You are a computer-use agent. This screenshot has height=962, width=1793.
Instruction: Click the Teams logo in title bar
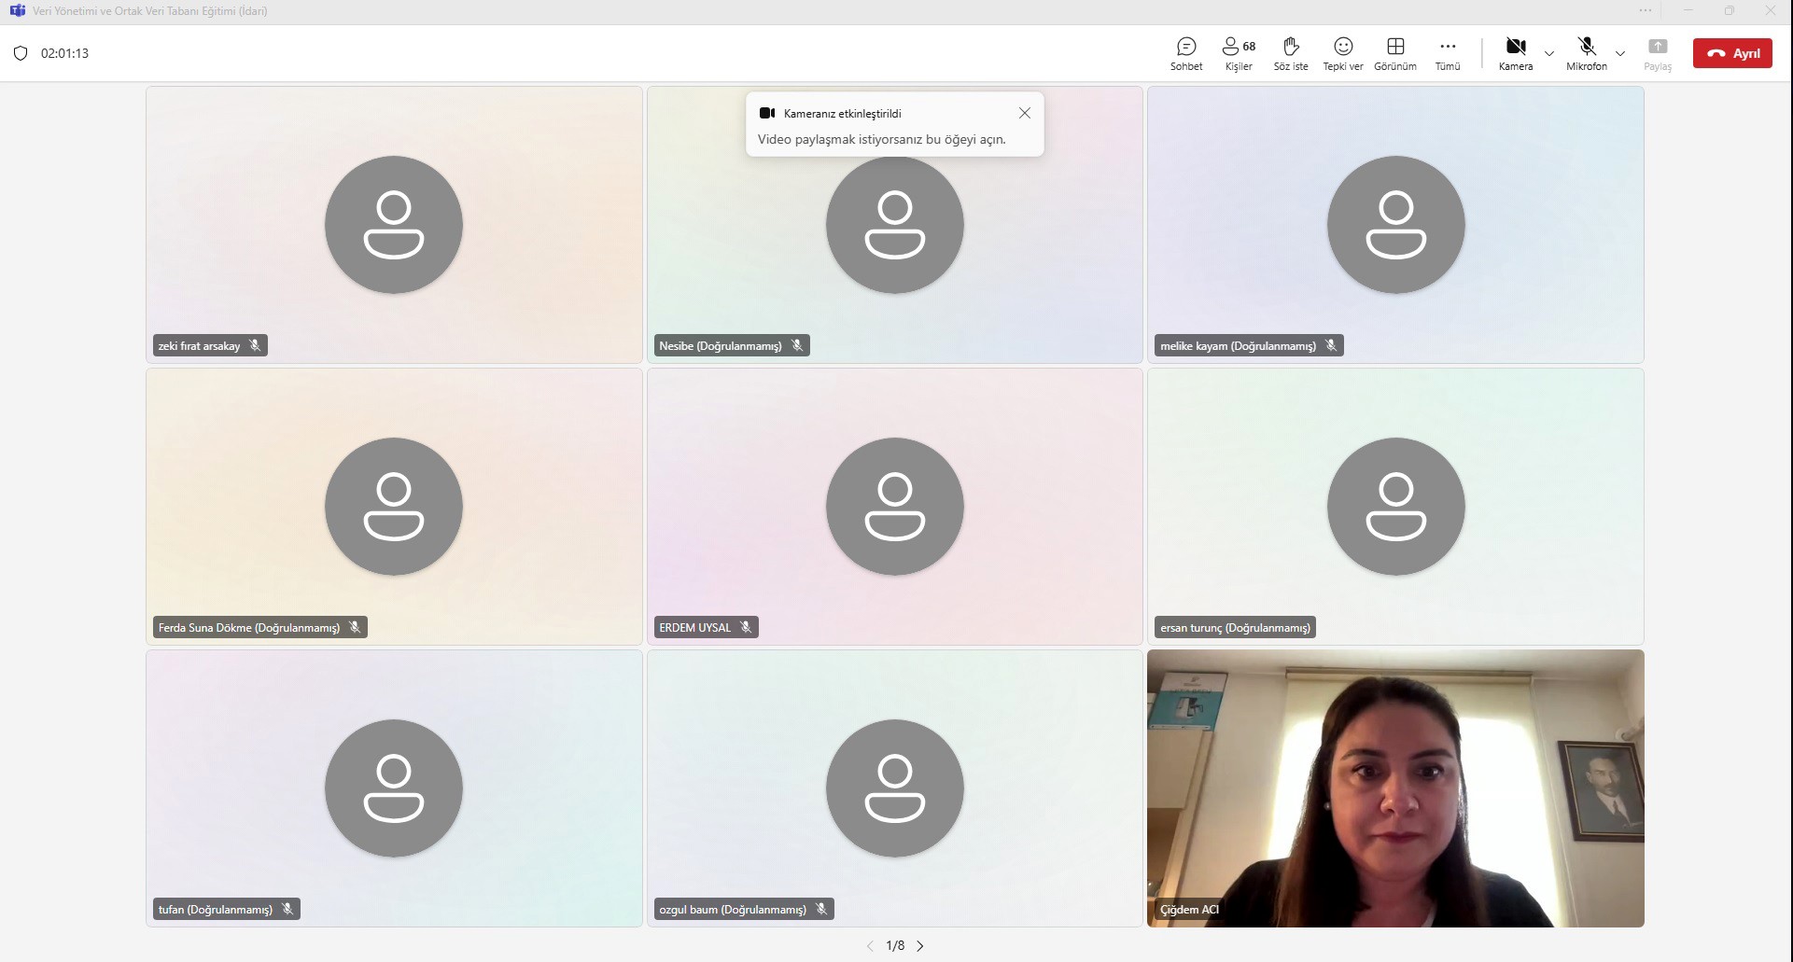(17, 11)
